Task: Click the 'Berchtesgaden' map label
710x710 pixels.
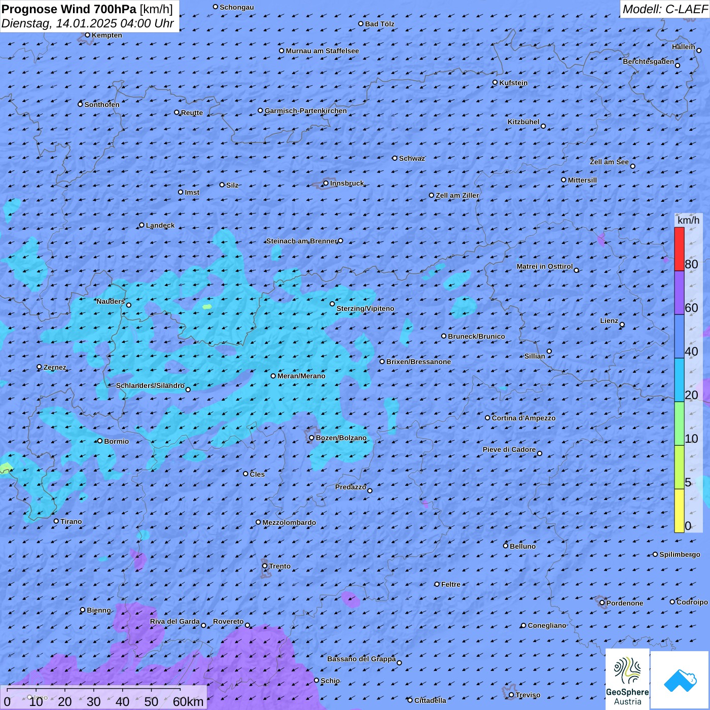Action: (x=649, y=61)
